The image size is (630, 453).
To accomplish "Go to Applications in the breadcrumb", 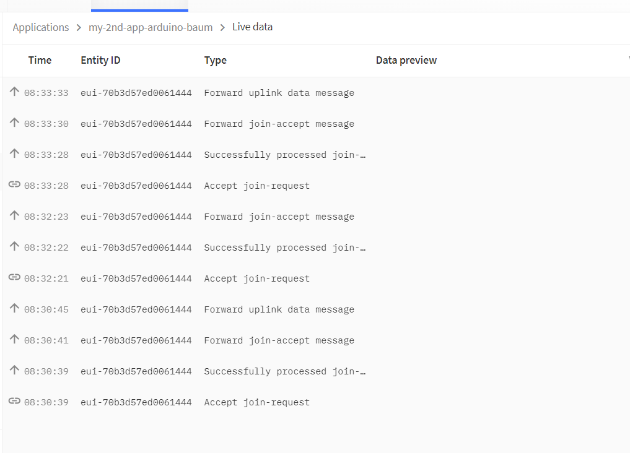I will (x=41, y=27).
